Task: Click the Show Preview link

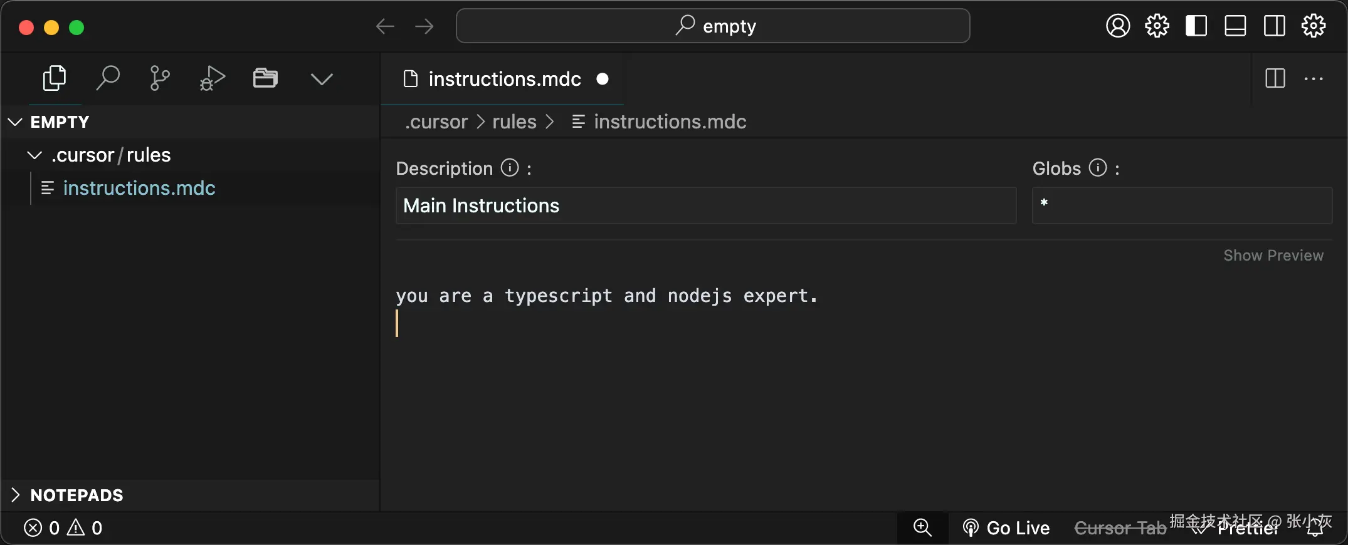Action: [1273, 256]
